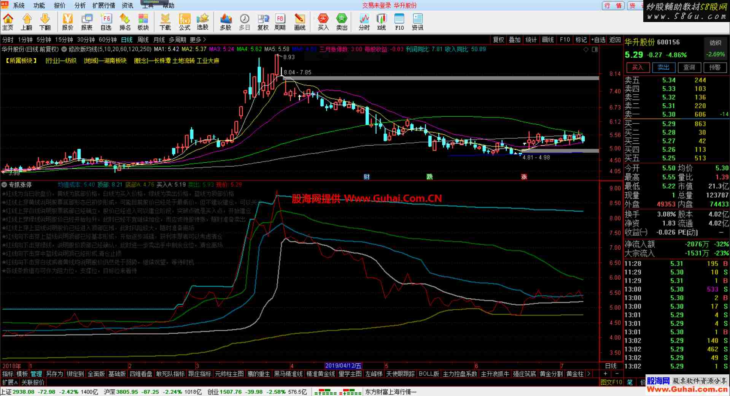
Task: Open the 资讯 news toolbar icon
Action: 418,22
